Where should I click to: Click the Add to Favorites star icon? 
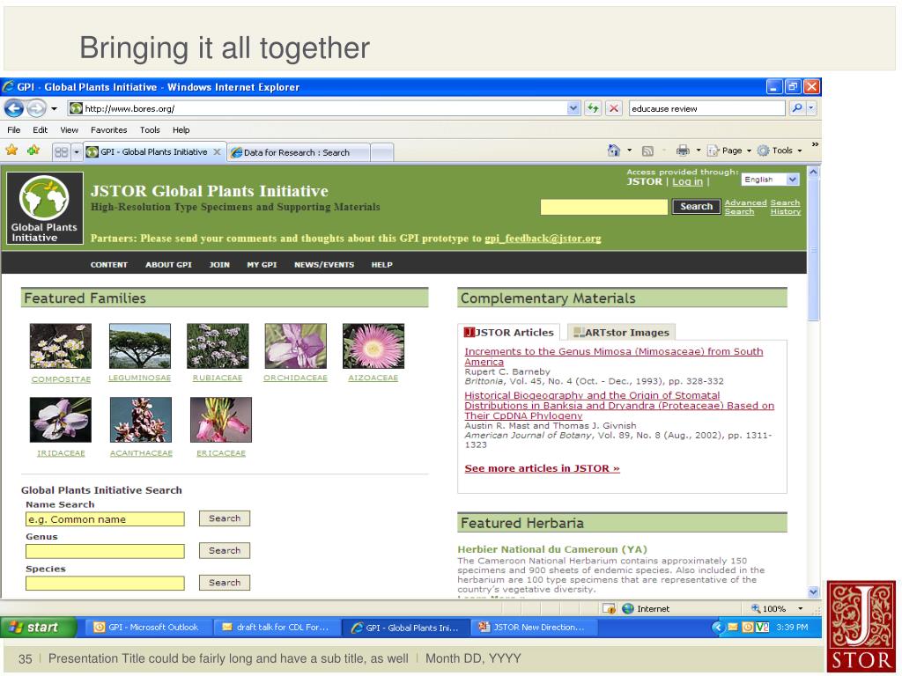click(33, 151)
